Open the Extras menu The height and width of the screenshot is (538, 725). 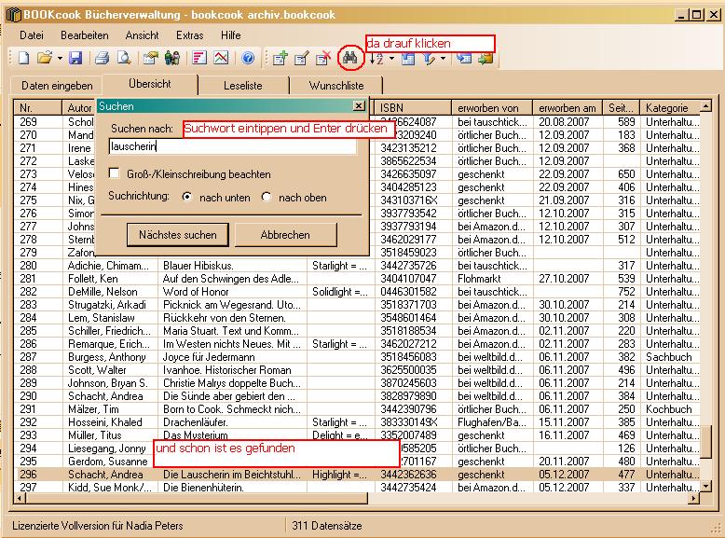click(189, 34)
